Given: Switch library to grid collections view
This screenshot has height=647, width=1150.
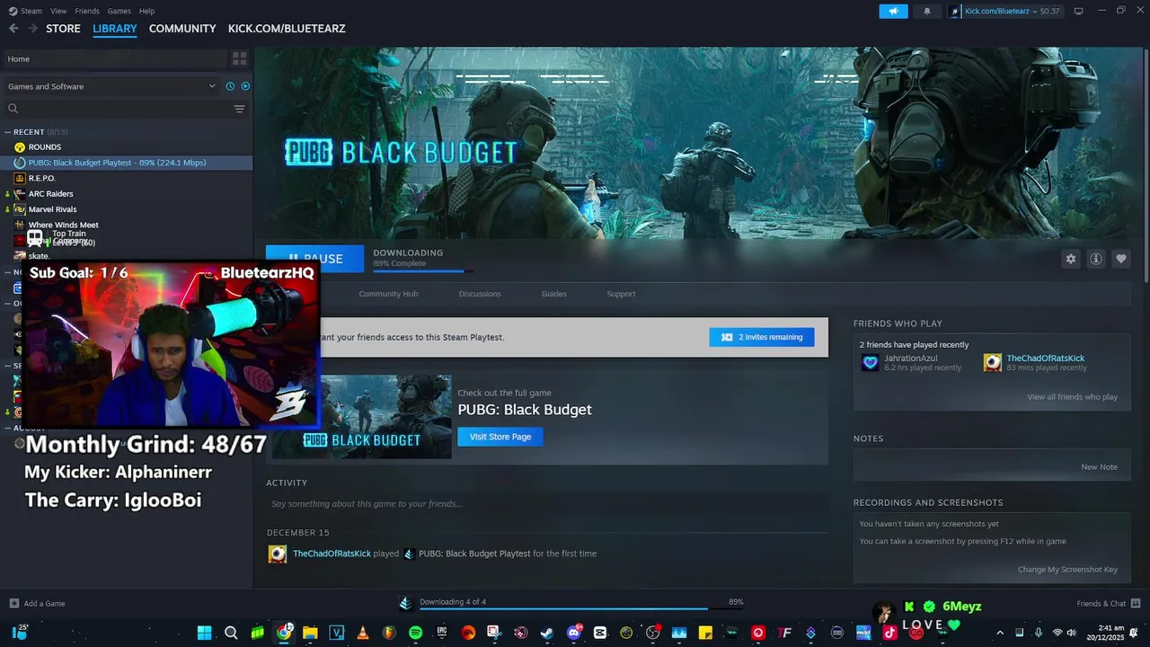Looking at the screenshot, I should click(239, 58).
